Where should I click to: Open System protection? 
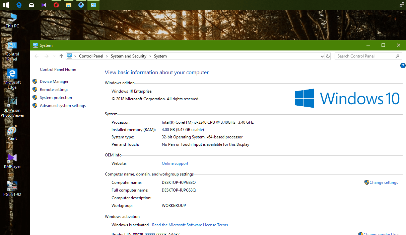pyautogui.click(x=56, y=98)
